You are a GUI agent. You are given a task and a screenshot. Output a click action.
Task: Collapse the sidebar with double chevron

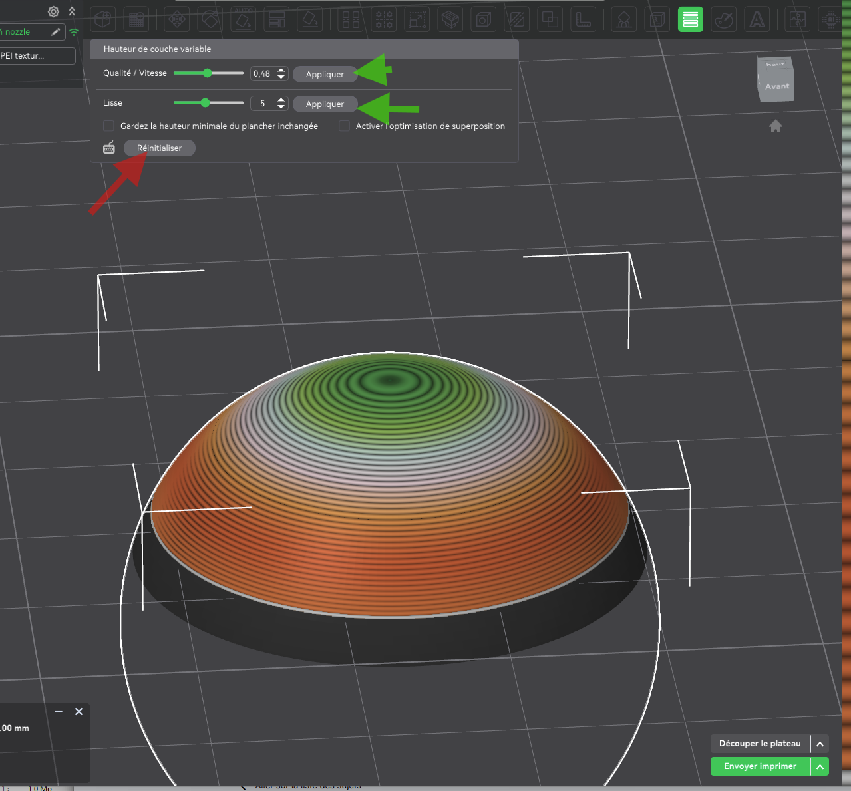[72, 11]
